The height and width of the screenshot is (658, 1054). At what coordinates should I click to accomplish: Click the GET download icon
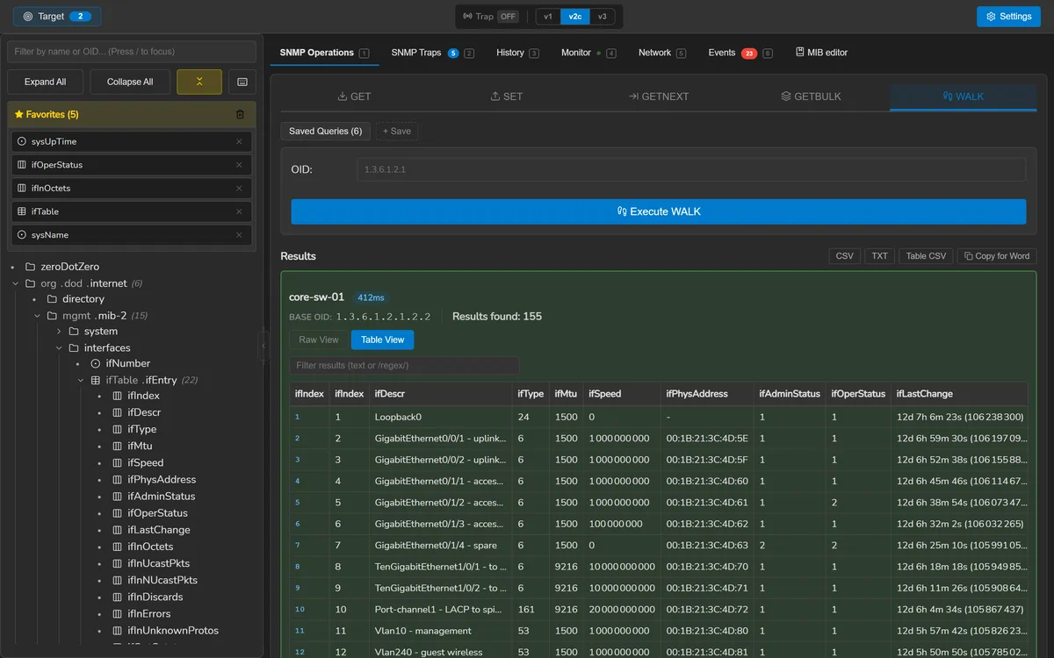click(x=343, y=97)
